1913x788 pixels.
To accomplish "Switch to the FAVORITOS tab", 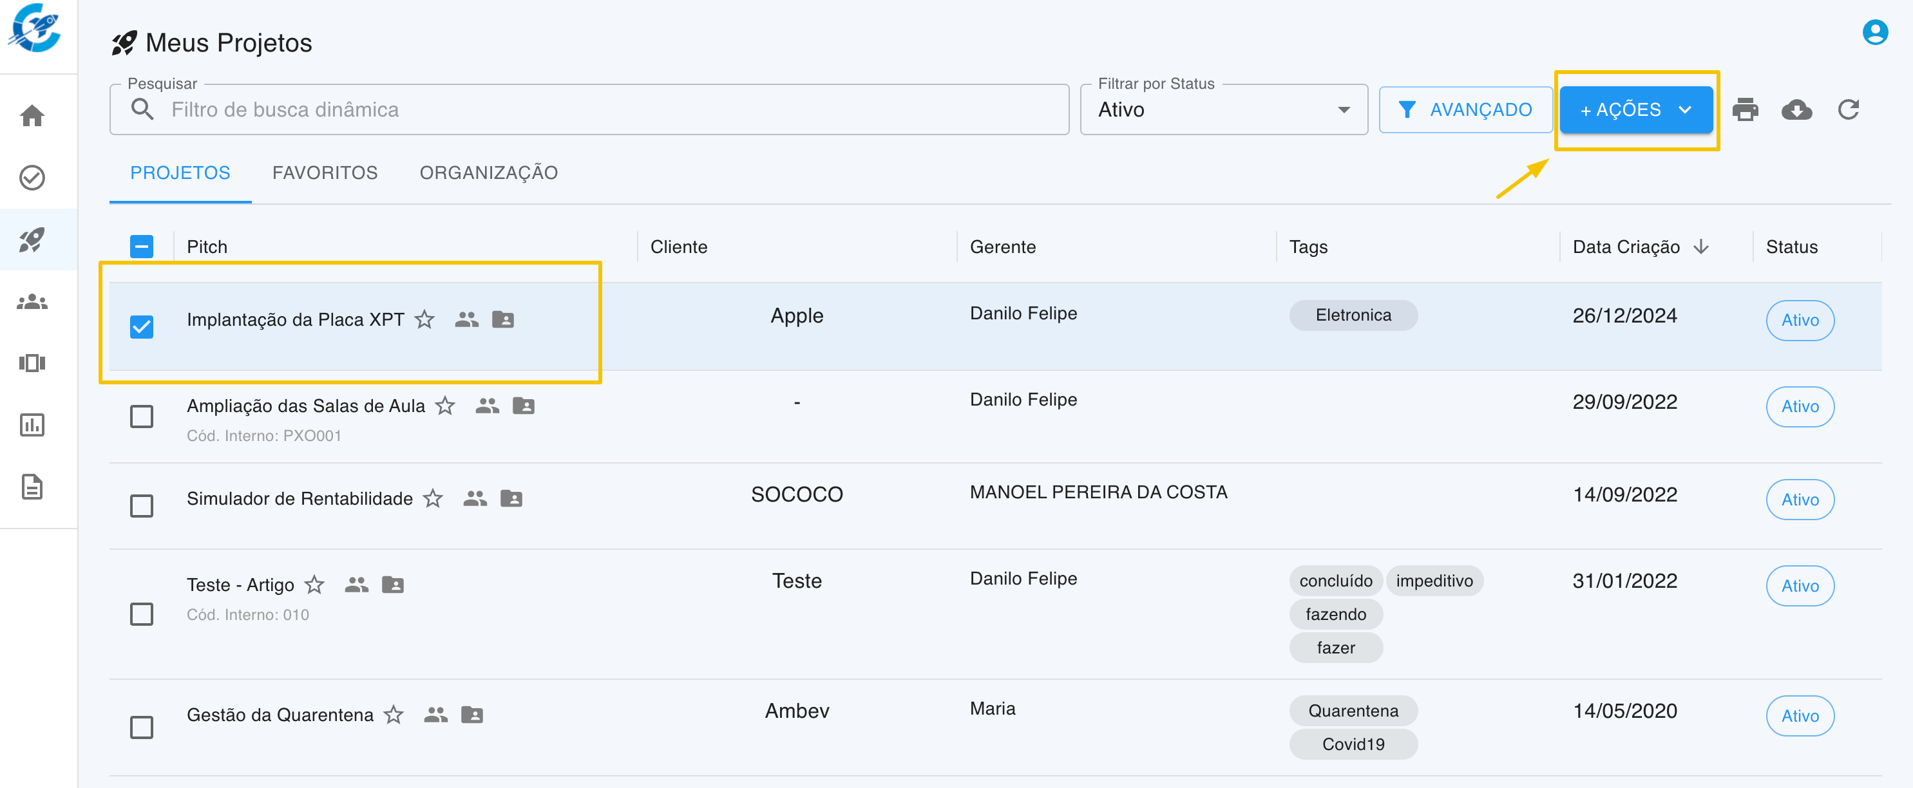I will tap(325, 173).
